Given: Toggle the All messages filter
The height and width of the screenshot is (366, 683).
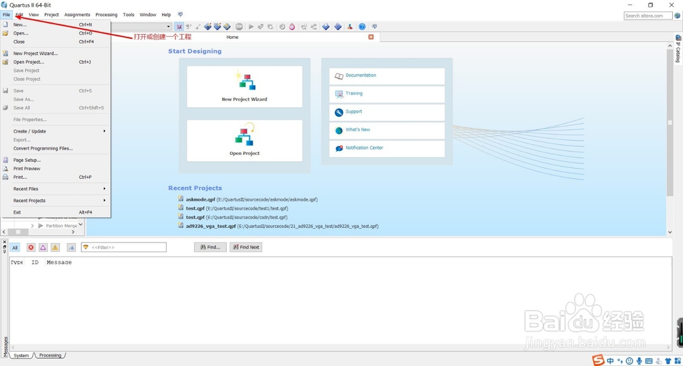Looking at the screenshot, I should [15, 247].
